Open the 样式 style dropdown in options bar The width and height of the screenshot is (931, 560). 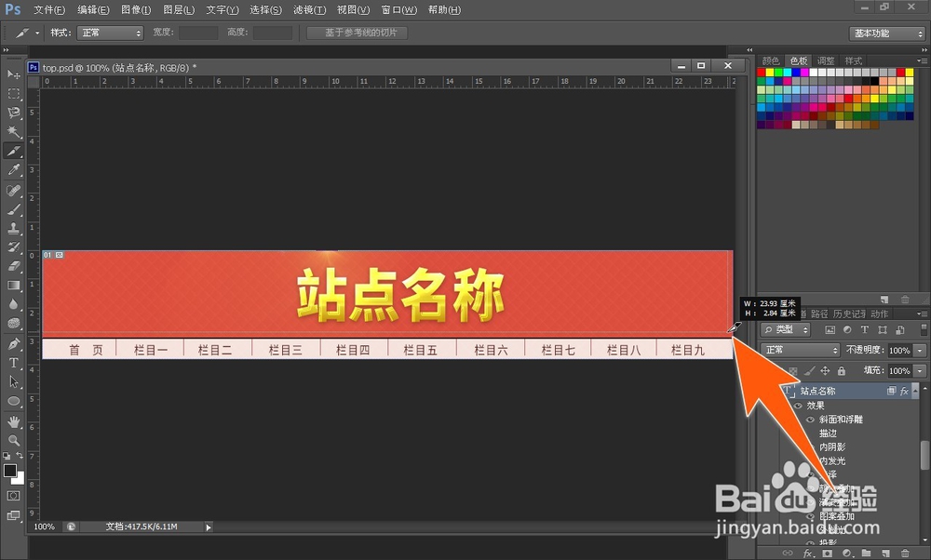(111, 33)
